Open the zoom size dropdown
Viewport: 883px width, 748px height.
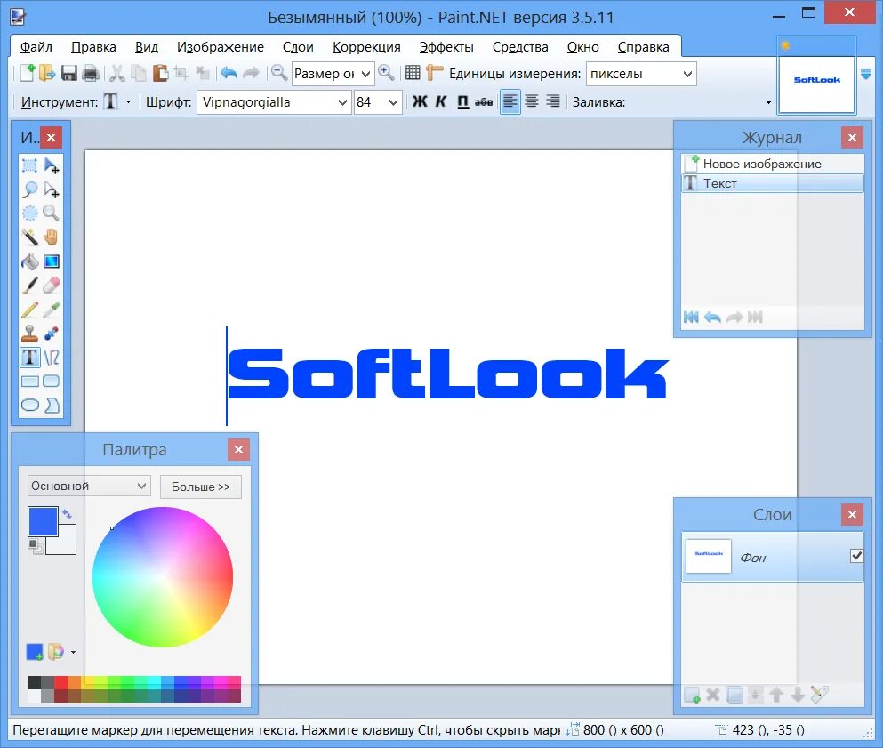[365, 73]
